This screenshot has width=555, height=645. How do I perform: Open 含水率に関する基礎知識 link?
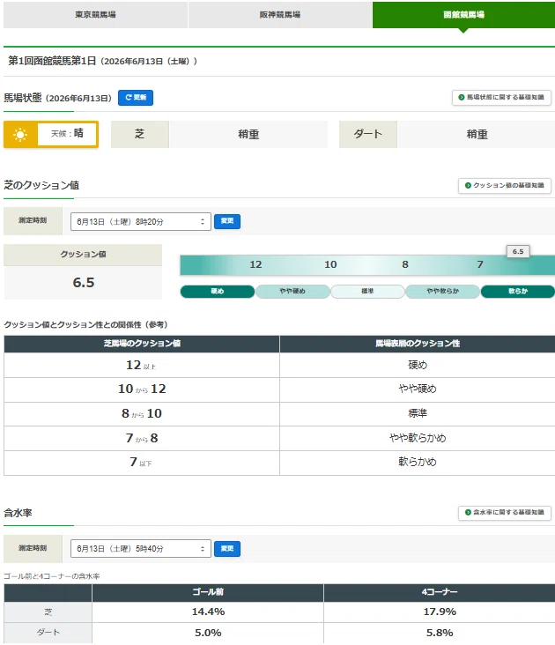pos(505,513)
